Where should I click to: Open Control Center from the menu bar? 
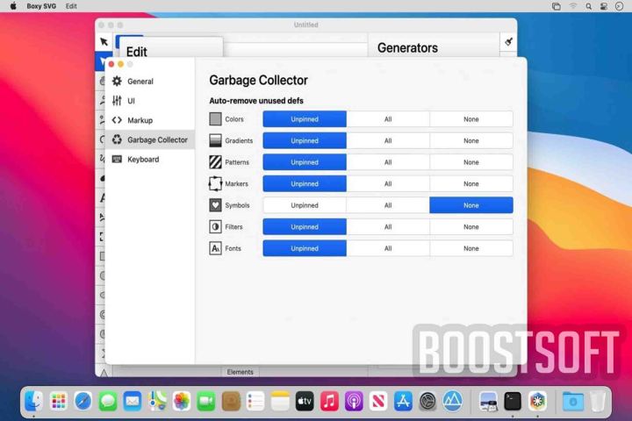[x=603, y=6]
